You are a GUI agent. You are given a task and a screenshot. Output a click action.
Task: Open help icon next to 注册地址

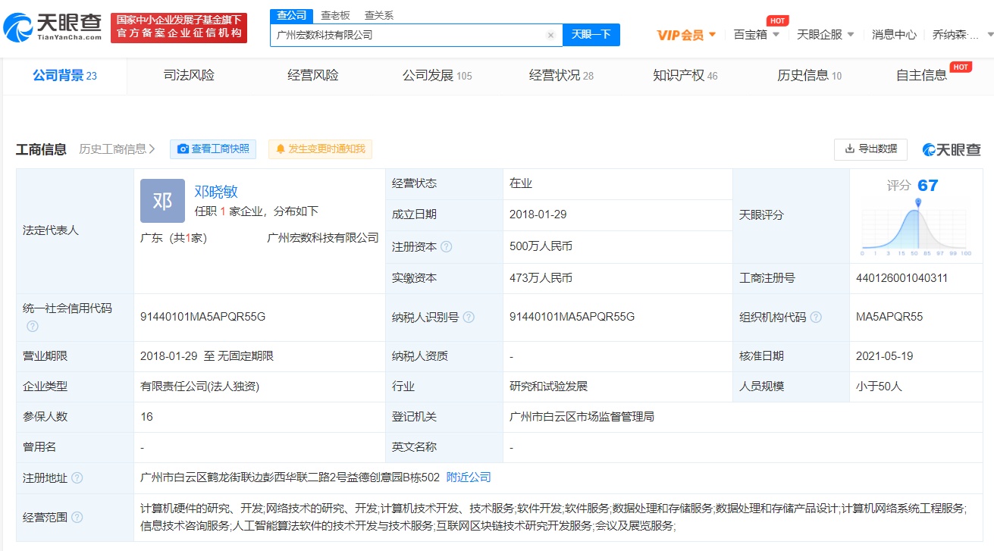77,478
